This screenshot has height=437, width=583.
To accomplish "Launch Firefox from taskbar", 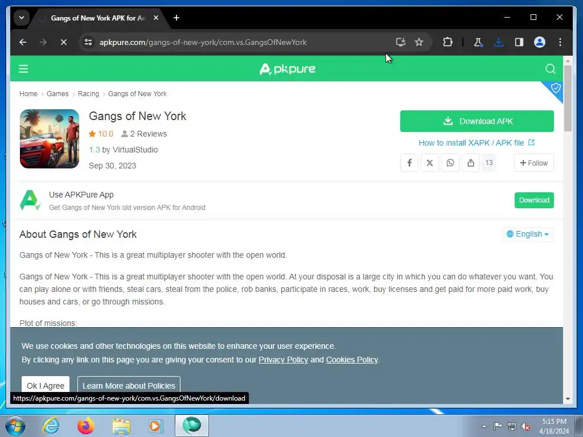I will click(x=86, y=426).
